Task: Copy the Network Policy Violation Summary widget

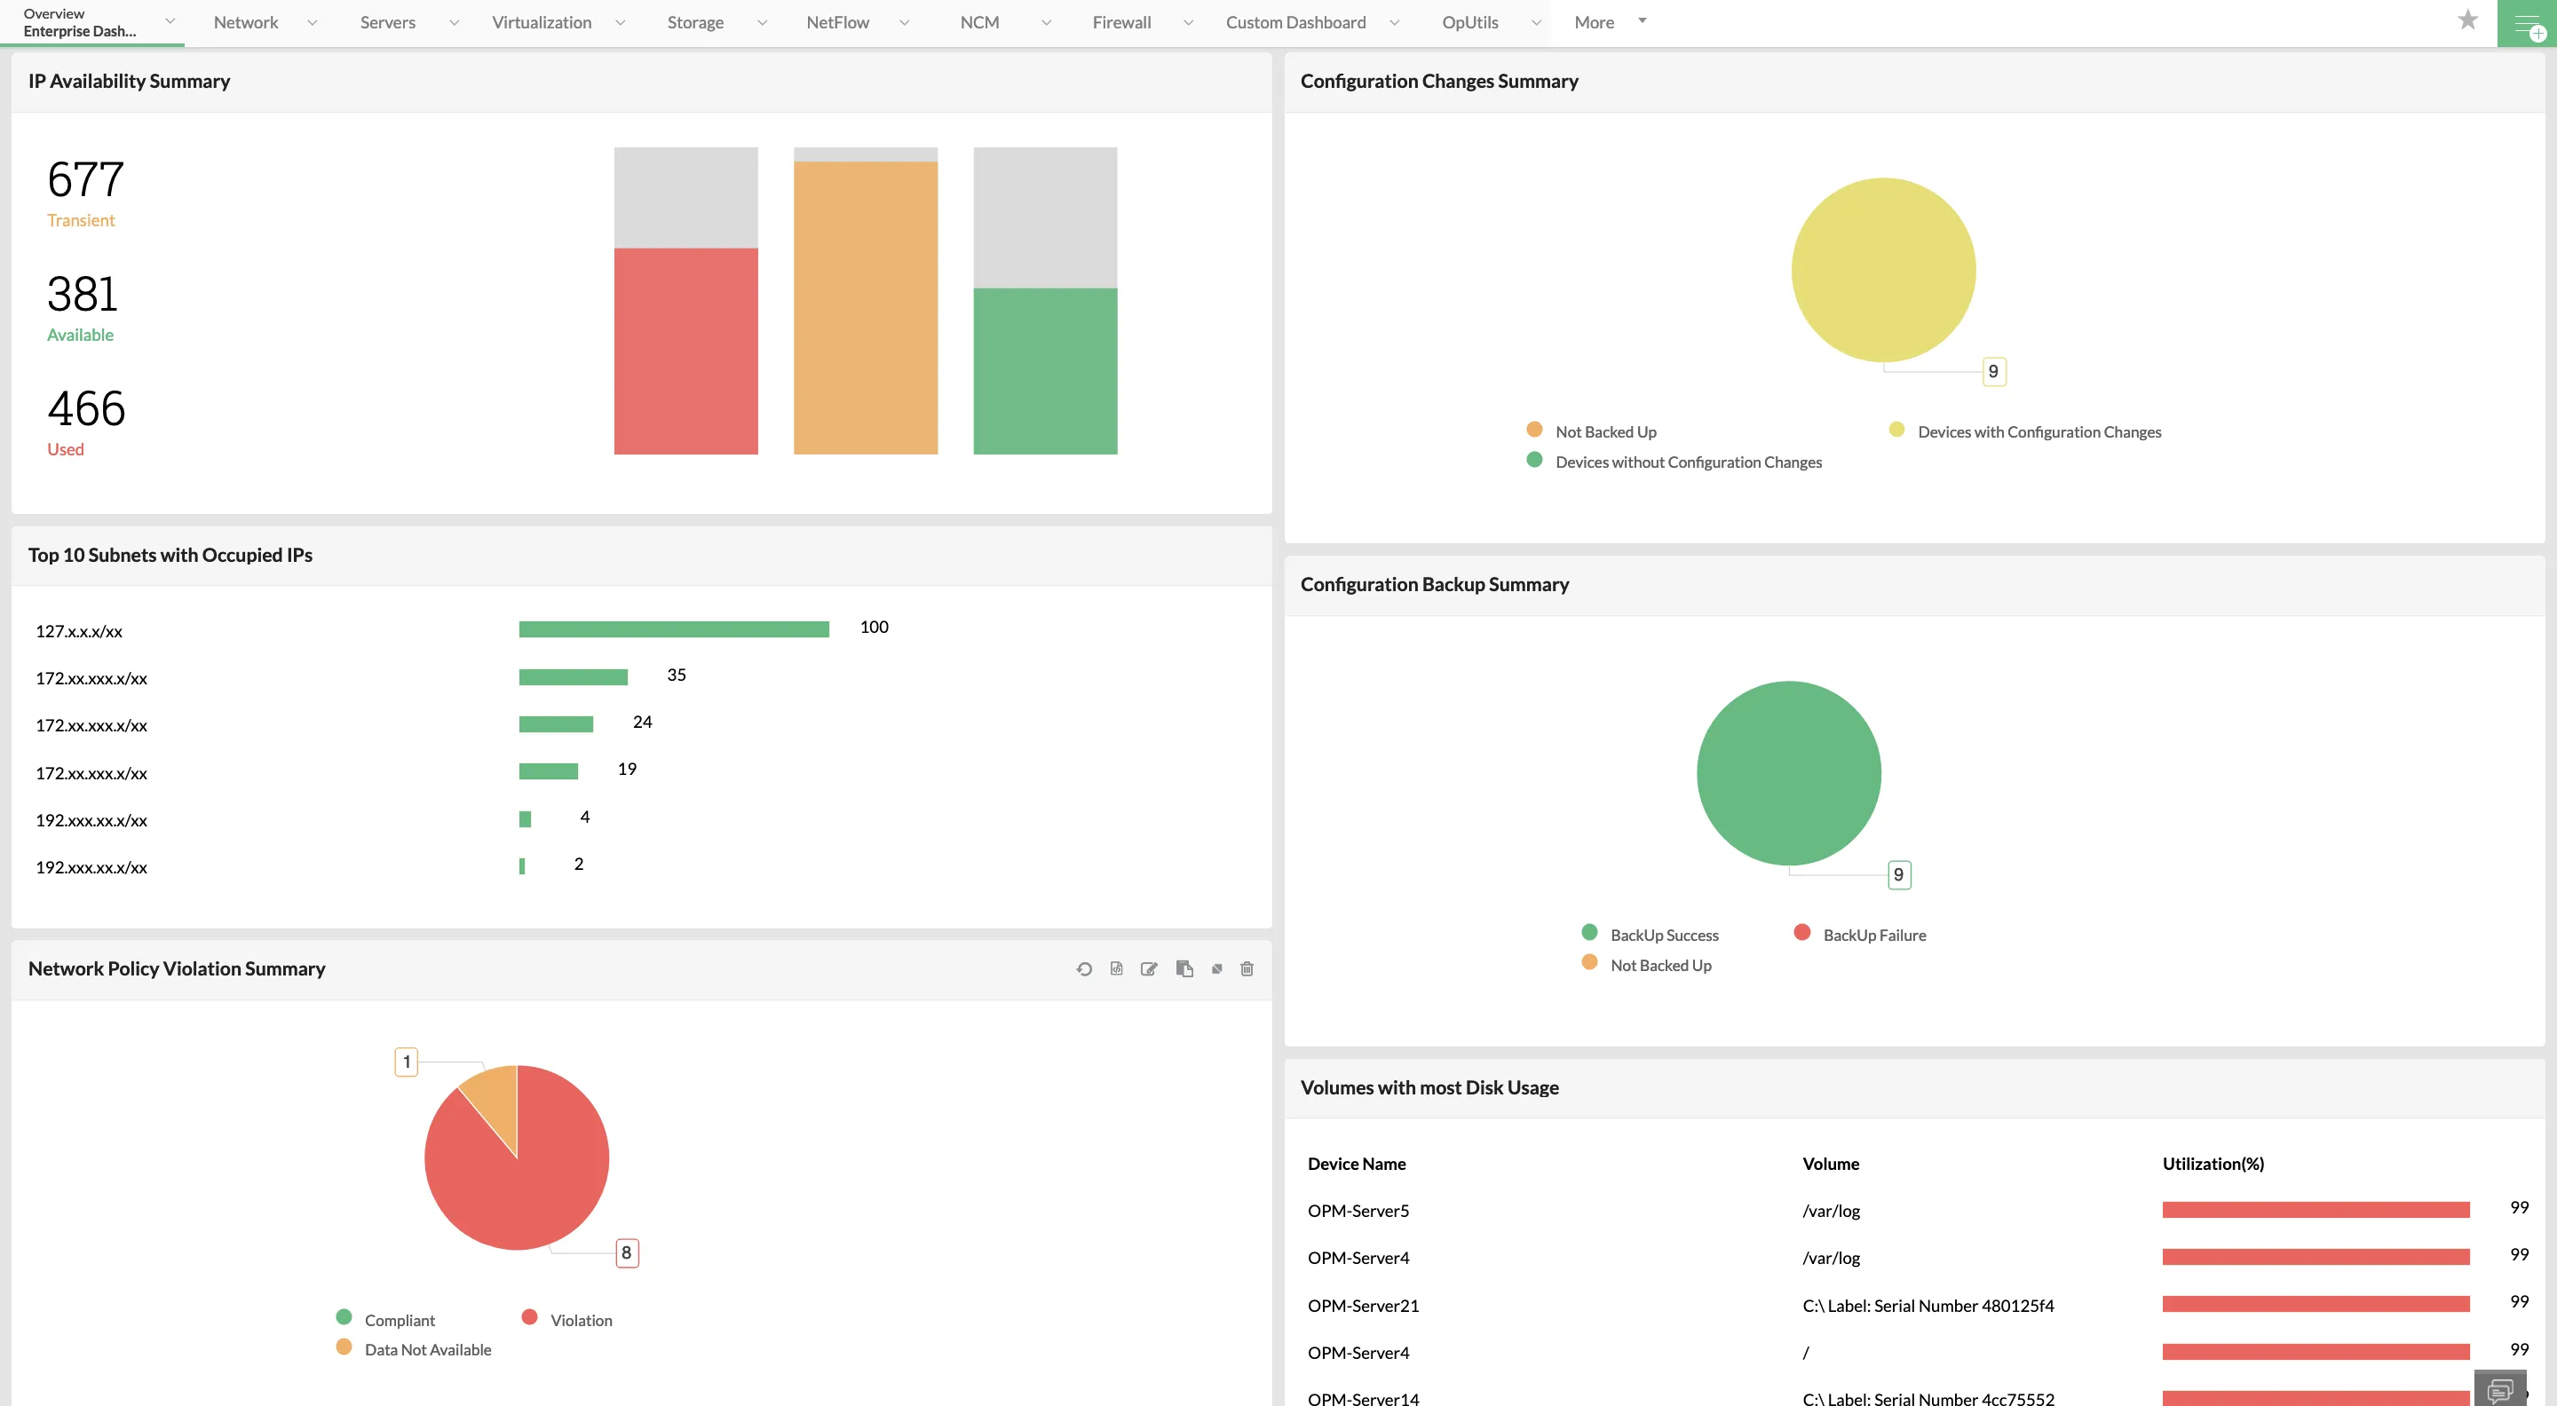Action: [1184, 969]
